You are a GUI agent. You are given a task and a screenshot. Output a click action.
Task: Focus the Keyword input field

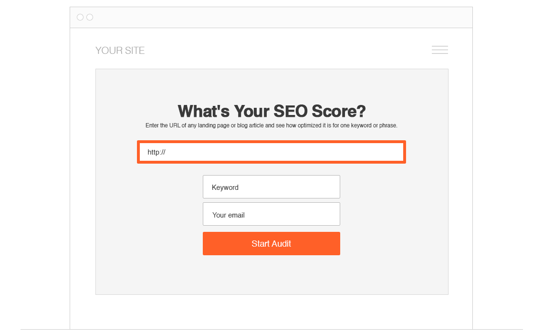pyautogui.click(x=271, y=187)
